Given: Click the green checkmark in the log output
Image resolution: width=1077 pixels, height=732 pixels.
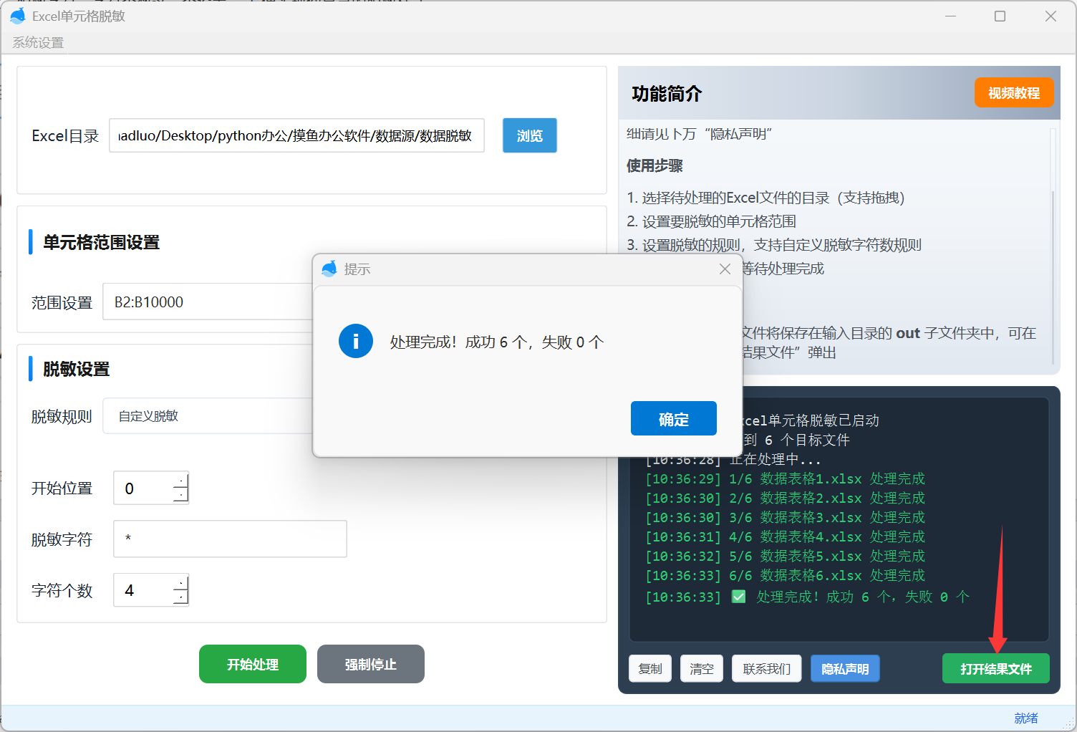Looking at the screenshot, I should click(x=738, y=596).
